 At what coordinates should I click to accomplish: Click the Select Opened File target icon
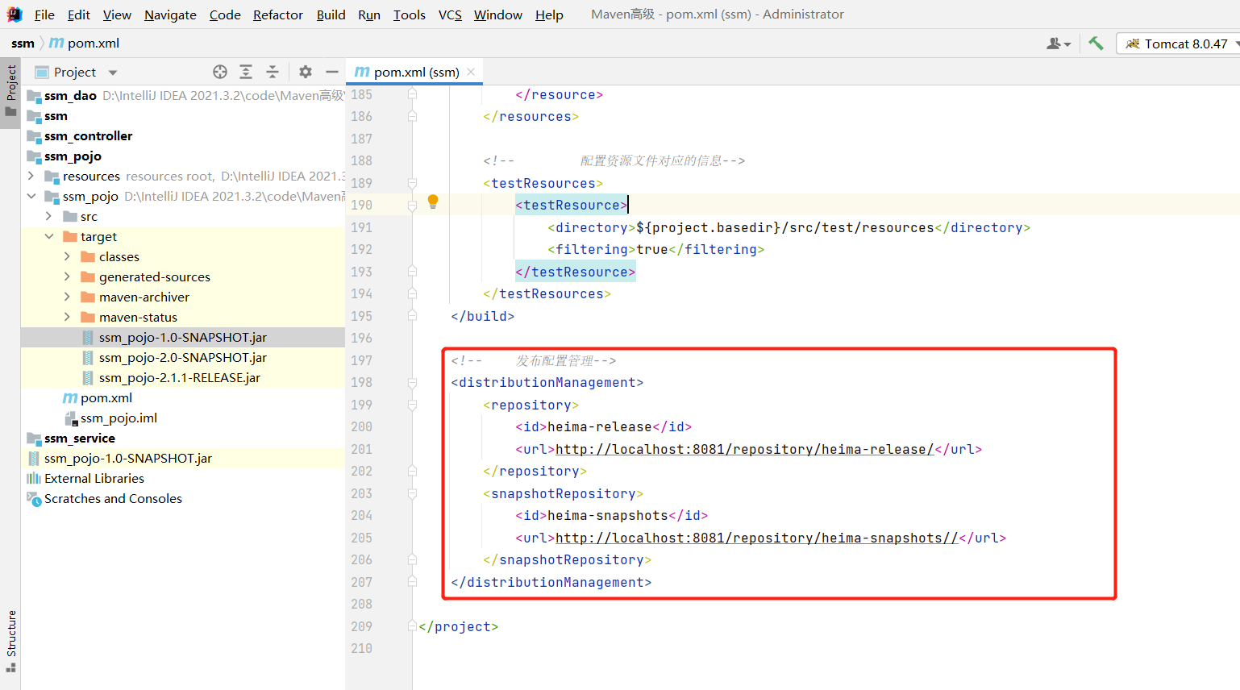tap(220, 72)
